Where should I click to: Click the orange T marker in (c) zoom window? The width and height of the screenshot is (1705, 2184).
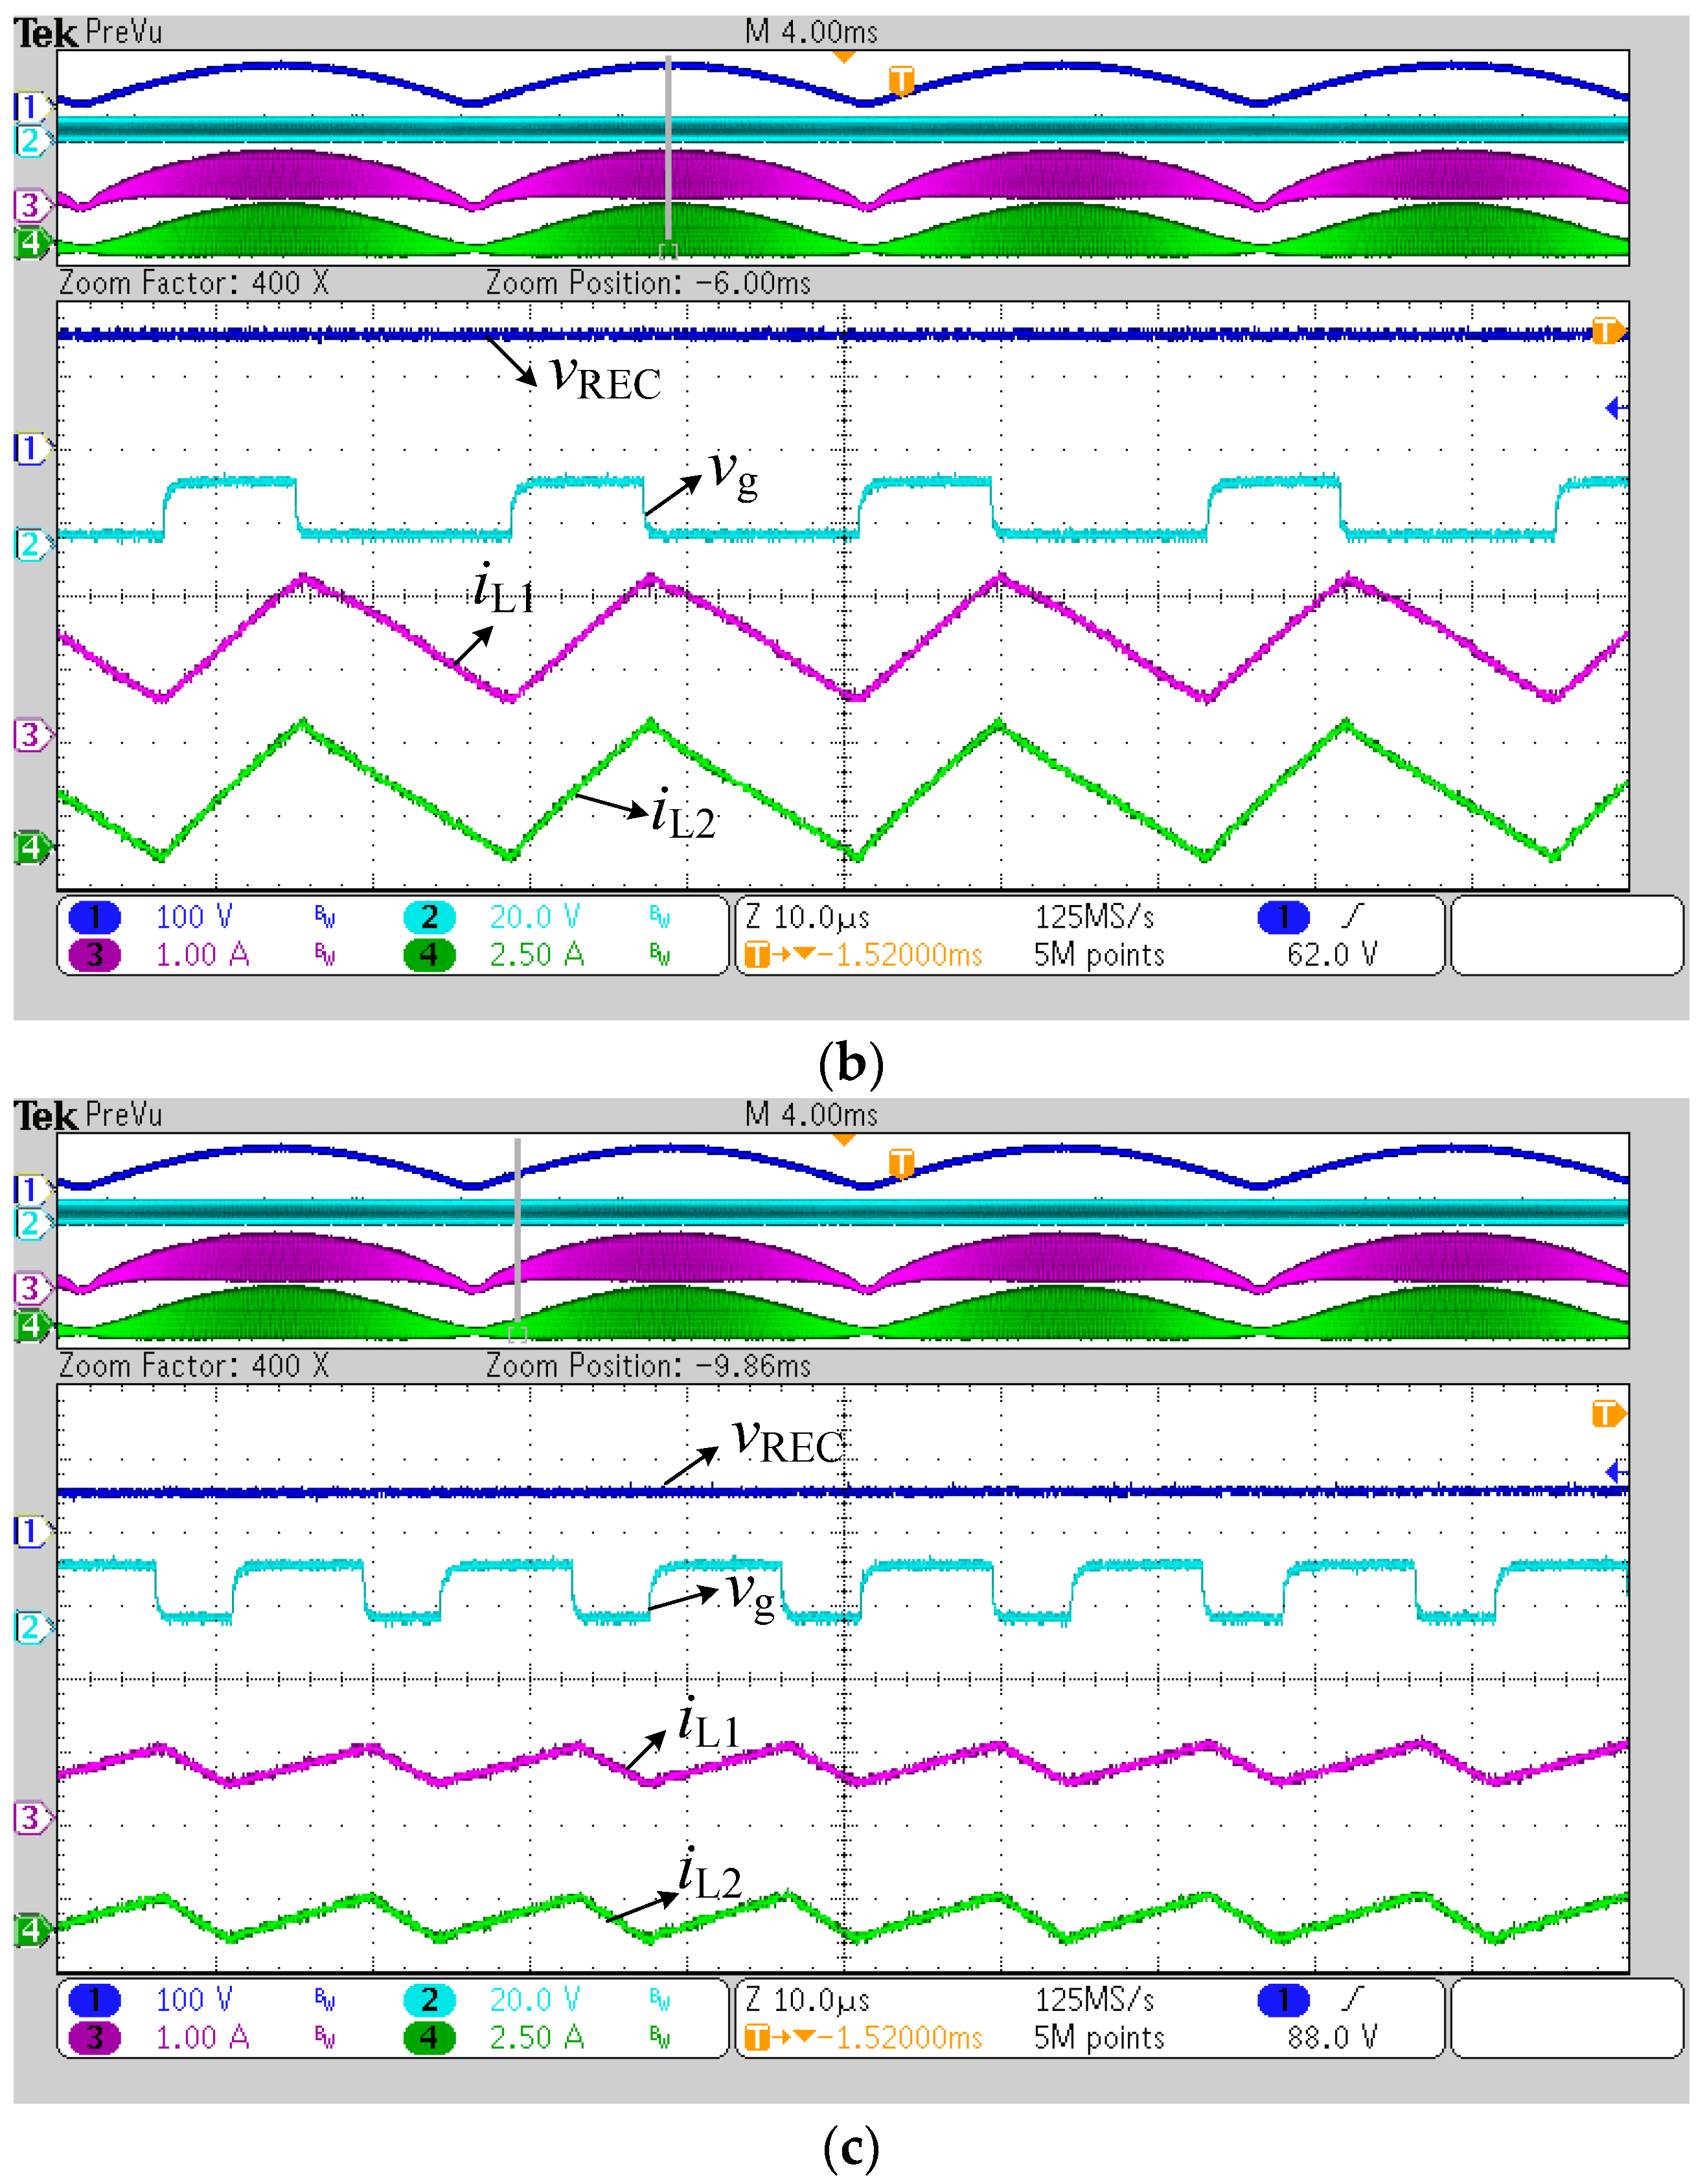pyautogui.click(x=1608, y=1415)
